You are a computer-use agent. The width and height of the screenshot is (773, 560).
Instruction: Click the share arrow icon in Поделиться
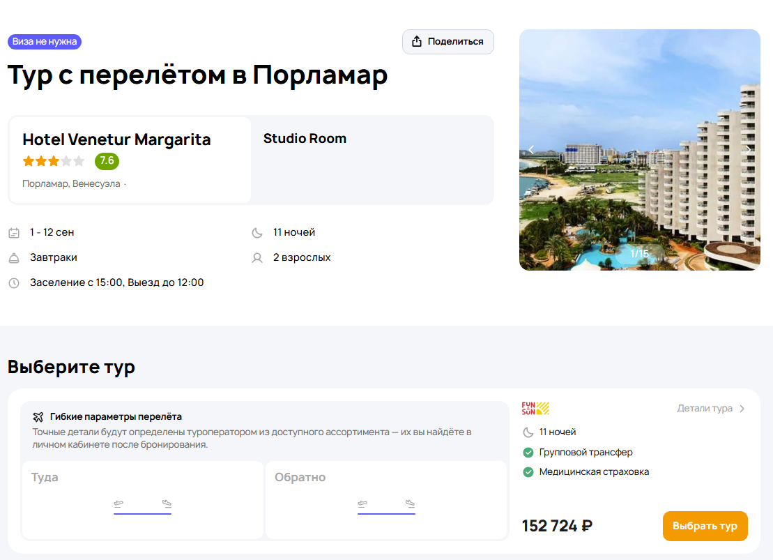tap(417, 41)
